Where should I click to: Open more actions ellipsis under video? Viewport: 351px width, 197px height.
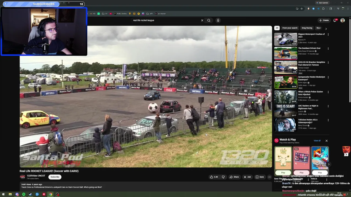point(269,177)
